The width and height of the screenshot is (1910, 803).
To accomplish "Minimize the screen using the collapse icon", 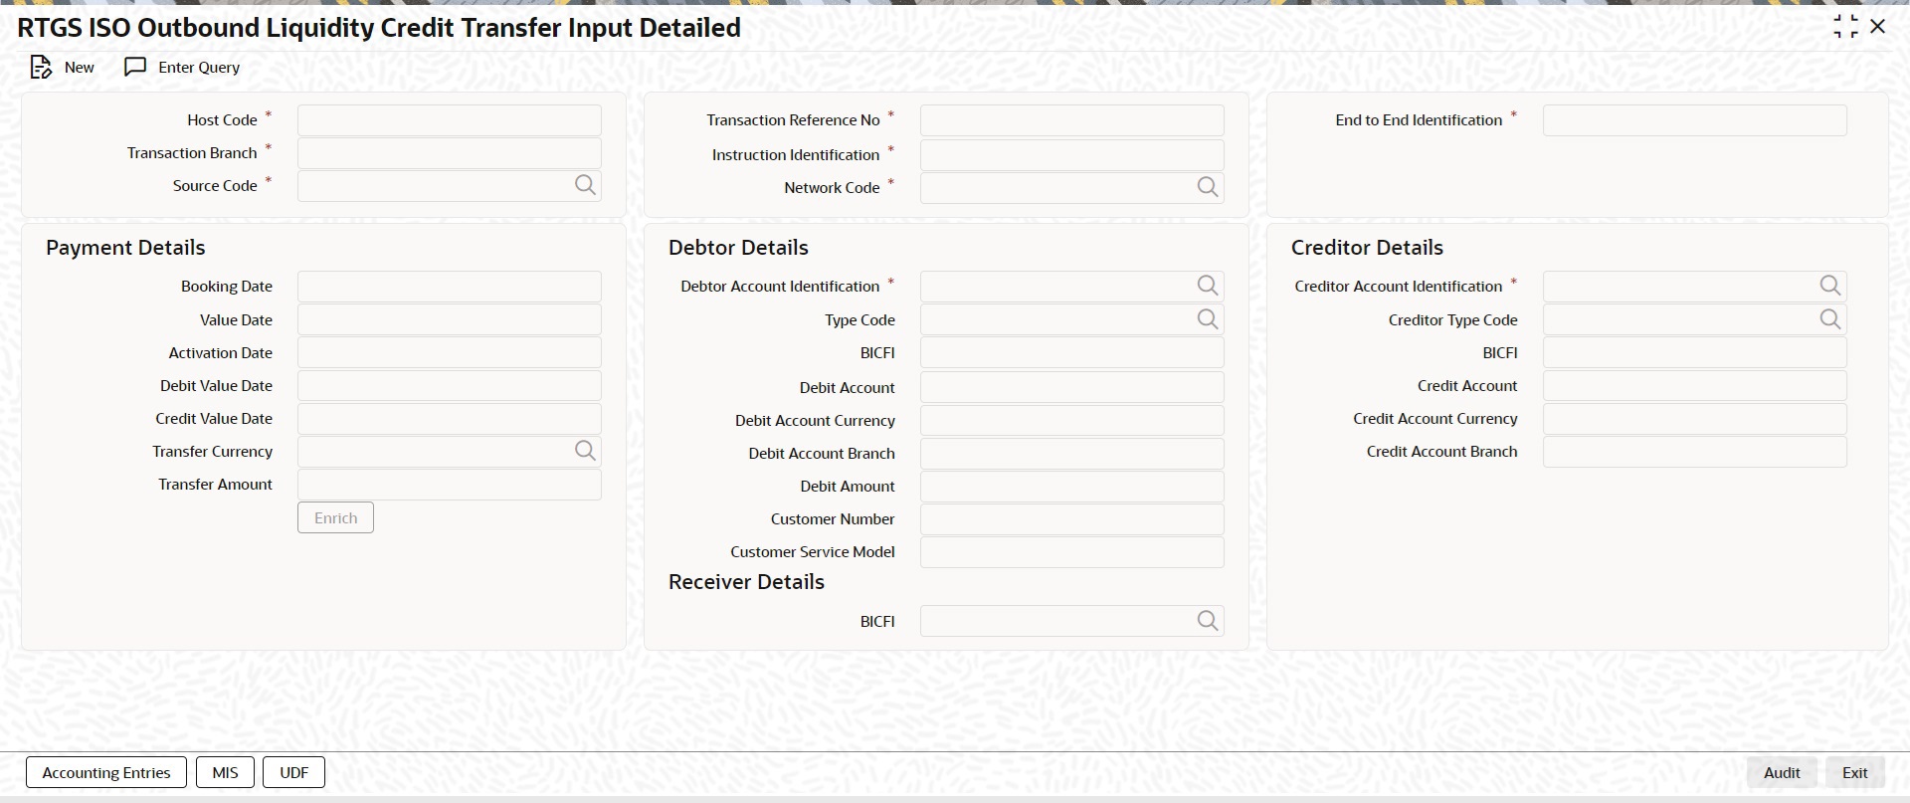I will pyautogui.click(x=1845, y=27).
